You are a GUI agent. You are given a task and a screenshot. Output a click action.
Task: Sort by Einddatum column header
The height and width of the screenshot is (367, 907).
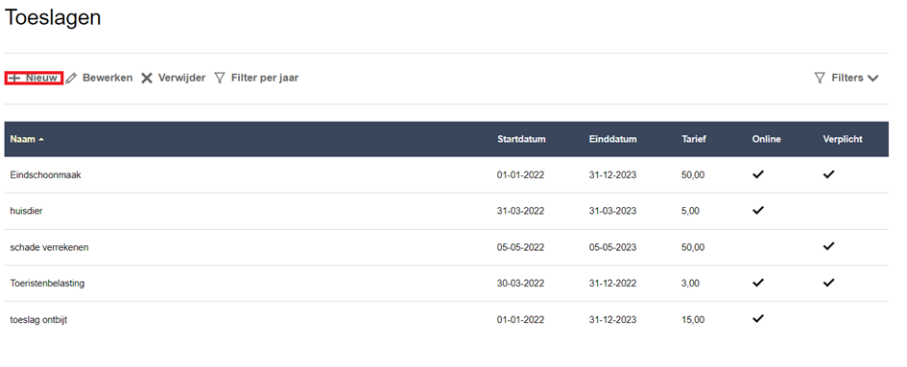(612, 139)
